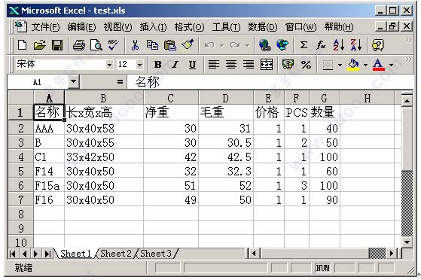The height and width of the screenshot is (280, 421).
Task: Open the 格式(O) menu
Action: click(189, 27)
